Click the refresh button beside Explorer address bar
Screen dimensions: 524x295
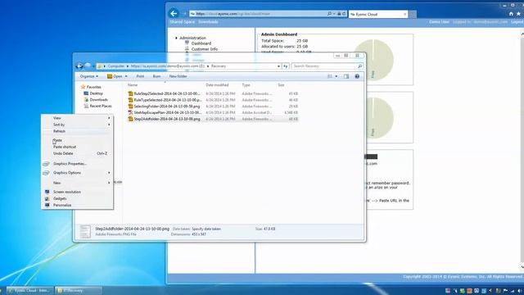click(x=286, y=66)
